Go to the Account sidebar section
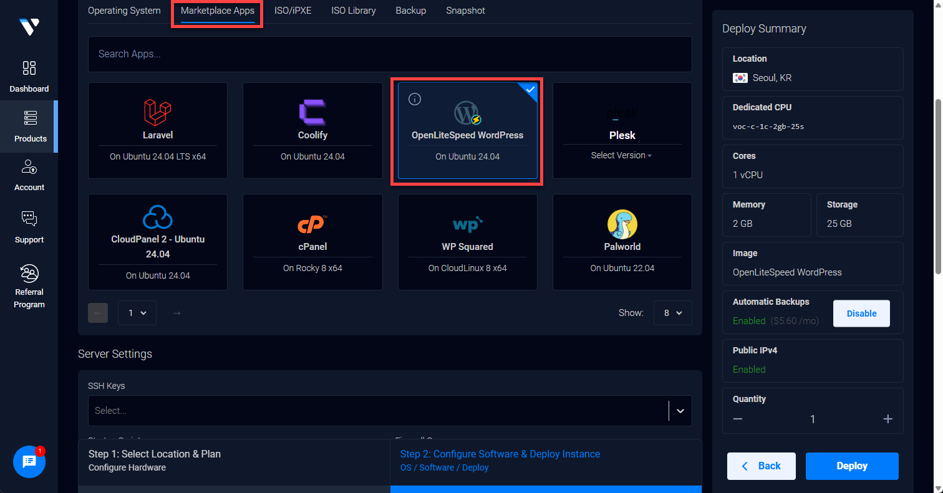This screenshot has width=943, height=493. 29,175
